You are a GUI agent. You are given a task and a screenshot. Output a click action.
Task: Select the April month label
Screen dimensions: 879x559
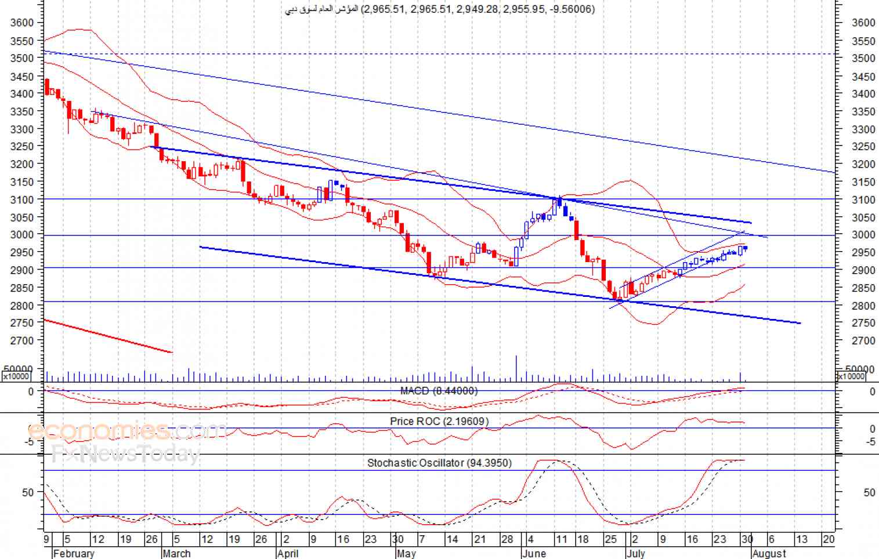(x=288, y=553)
